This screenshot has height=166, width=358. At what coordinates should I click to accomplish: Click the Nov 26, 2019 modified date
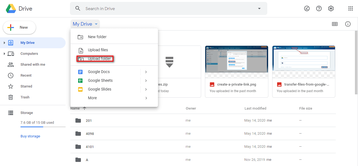255,160
